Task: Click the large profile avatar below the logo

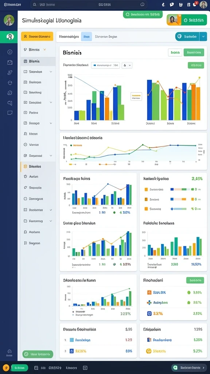Action: pos(9,20)
